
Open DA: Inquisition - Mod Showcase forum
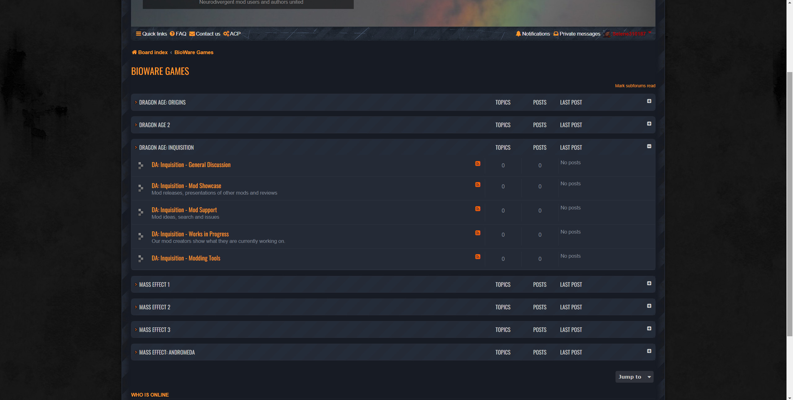pyautogui.click(x=186, y=186)
